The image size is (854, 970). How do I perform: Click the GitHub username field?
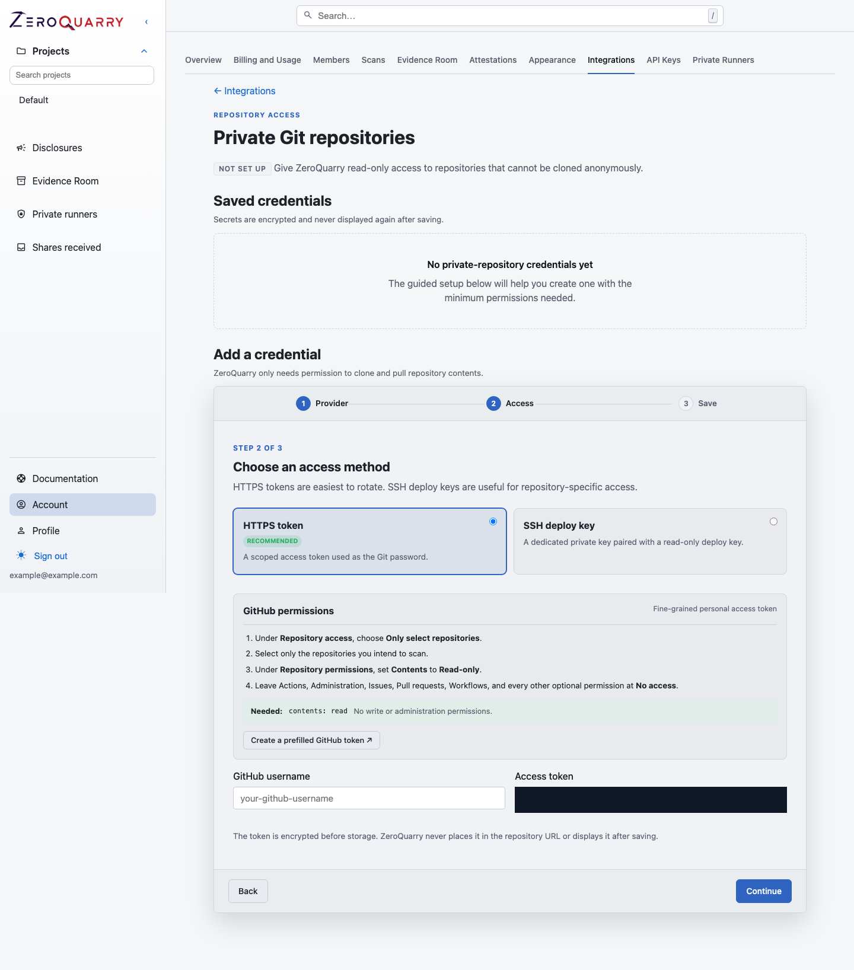click(369, 798)
